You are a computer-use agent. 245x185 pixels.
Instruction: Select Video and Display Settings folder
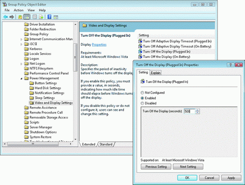pos(51,103)
